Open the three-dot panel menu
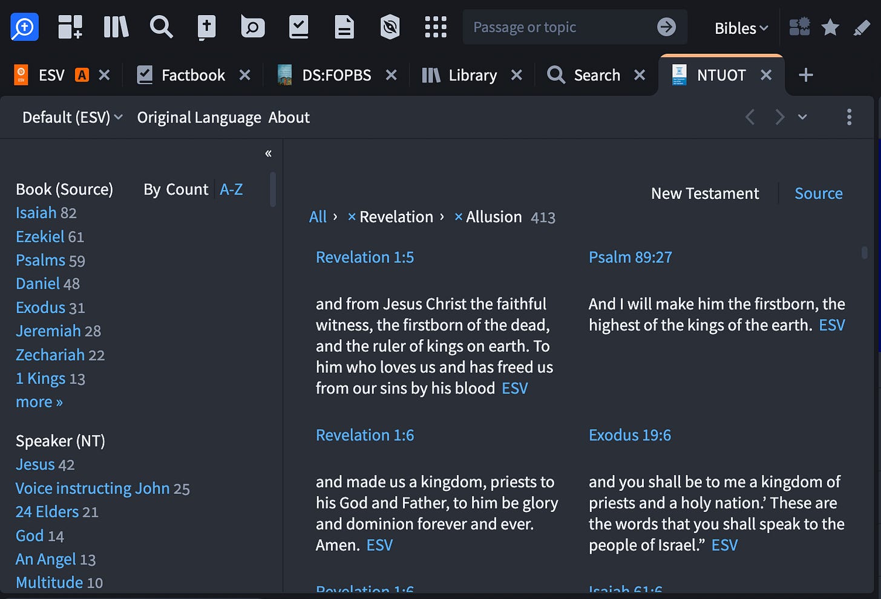Screen dimensions: 881x599 [x=850, y=117]
